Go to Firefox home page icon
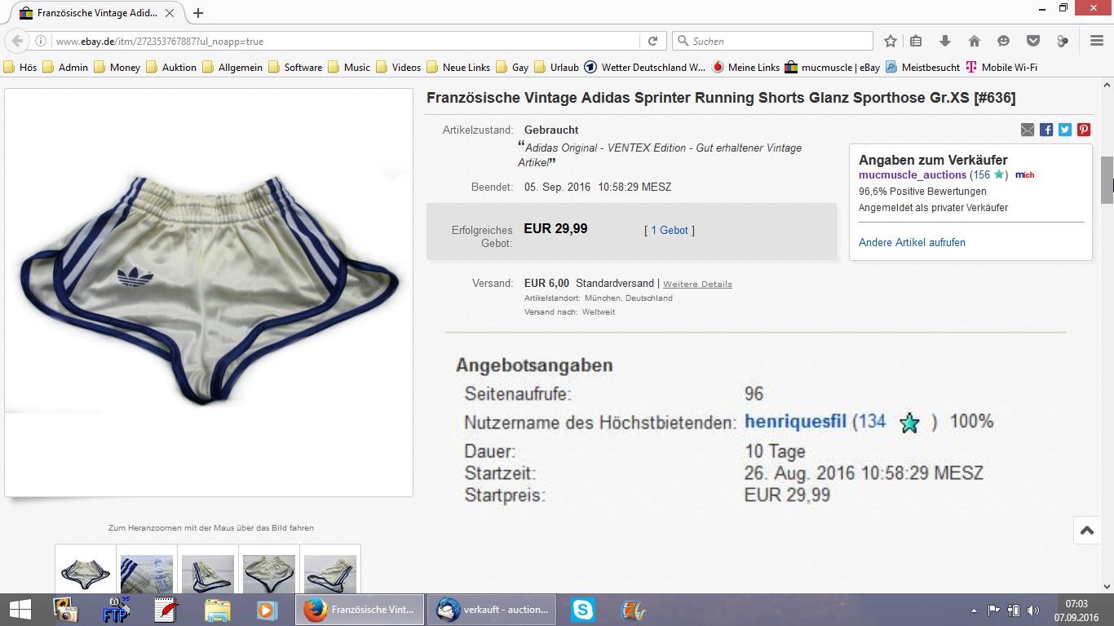The image size is (1114, 626). click(x=974, y=41)
